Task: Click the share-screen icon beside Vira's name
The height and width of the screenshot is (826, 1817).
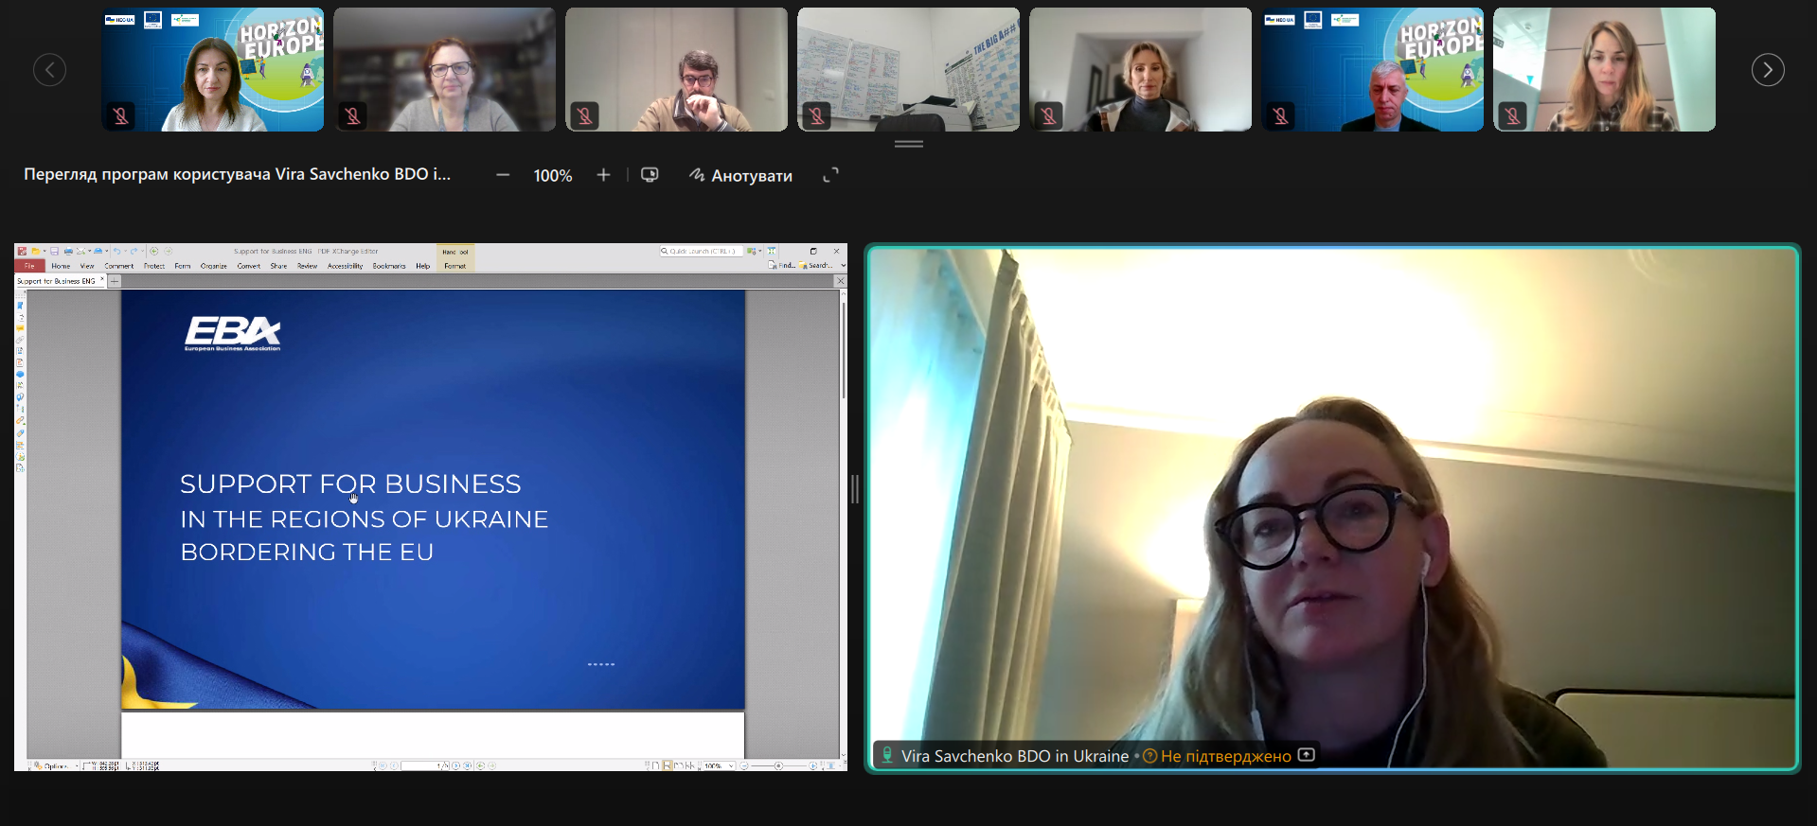Action: tap(1307, 755)
